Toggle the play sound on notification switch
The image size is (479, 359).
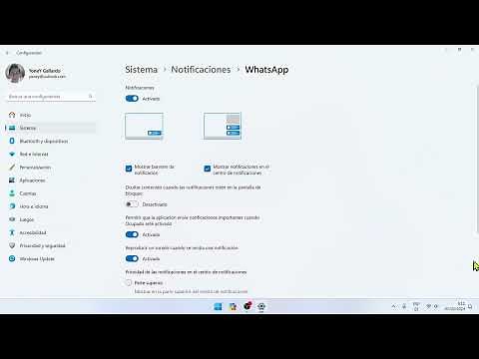click(132, 258)
